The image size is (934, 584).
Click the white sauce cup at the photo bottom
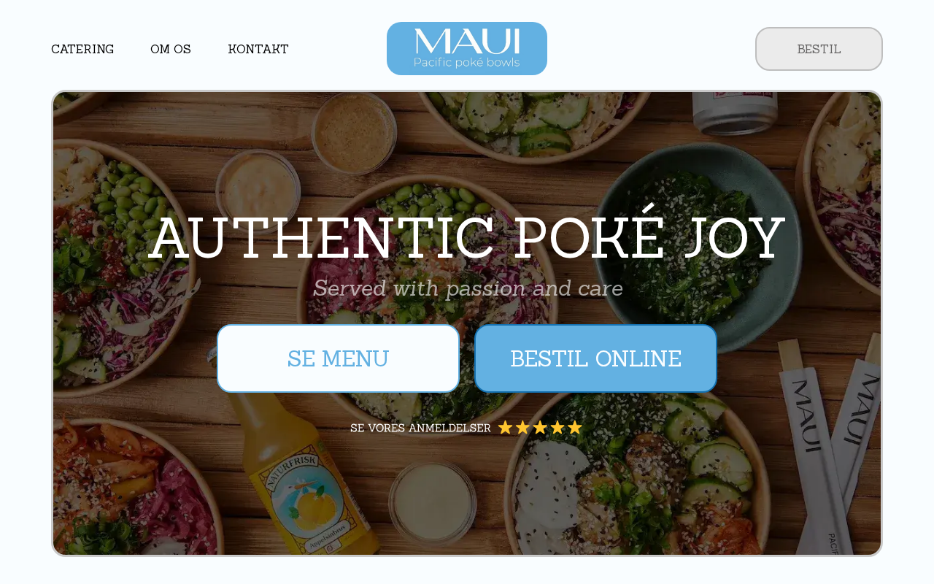click(x=433, y=504)
